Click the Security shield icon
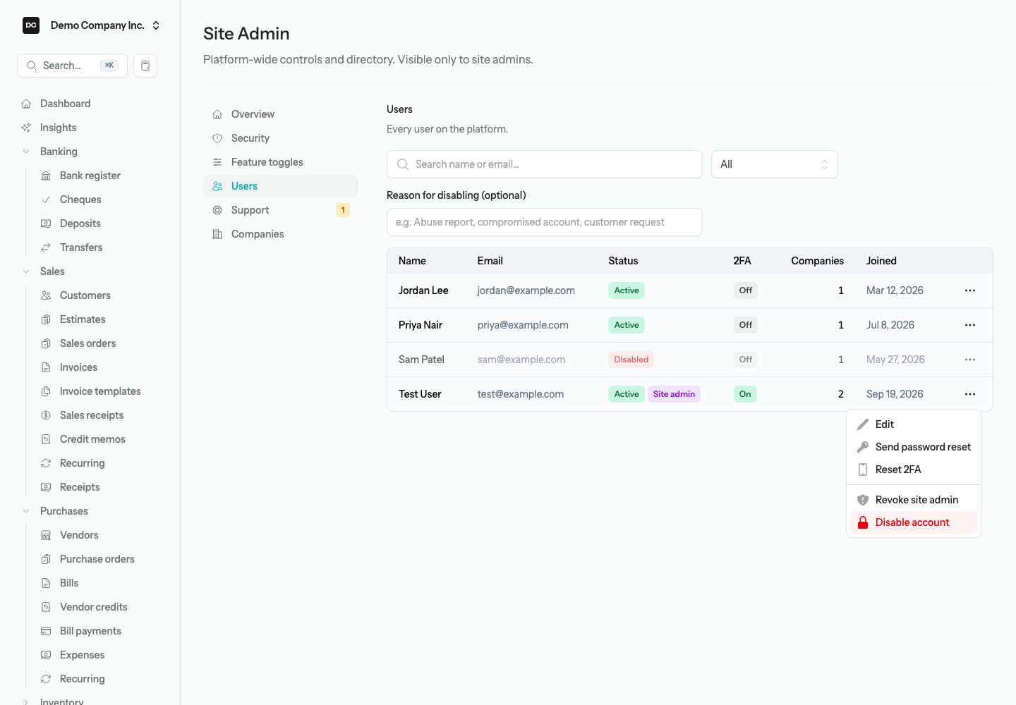The image size is (1016, 705). (217, 138)
